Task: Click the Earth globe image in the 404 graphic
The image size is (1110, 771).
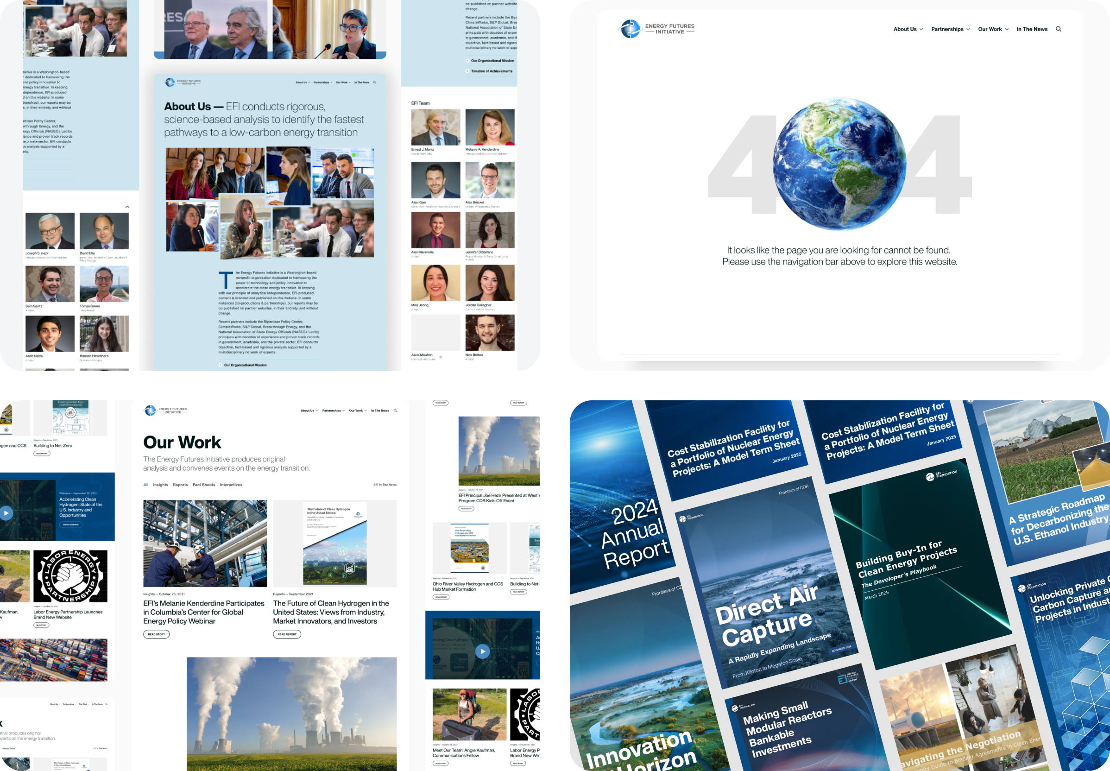Action: tap(839, 164)
